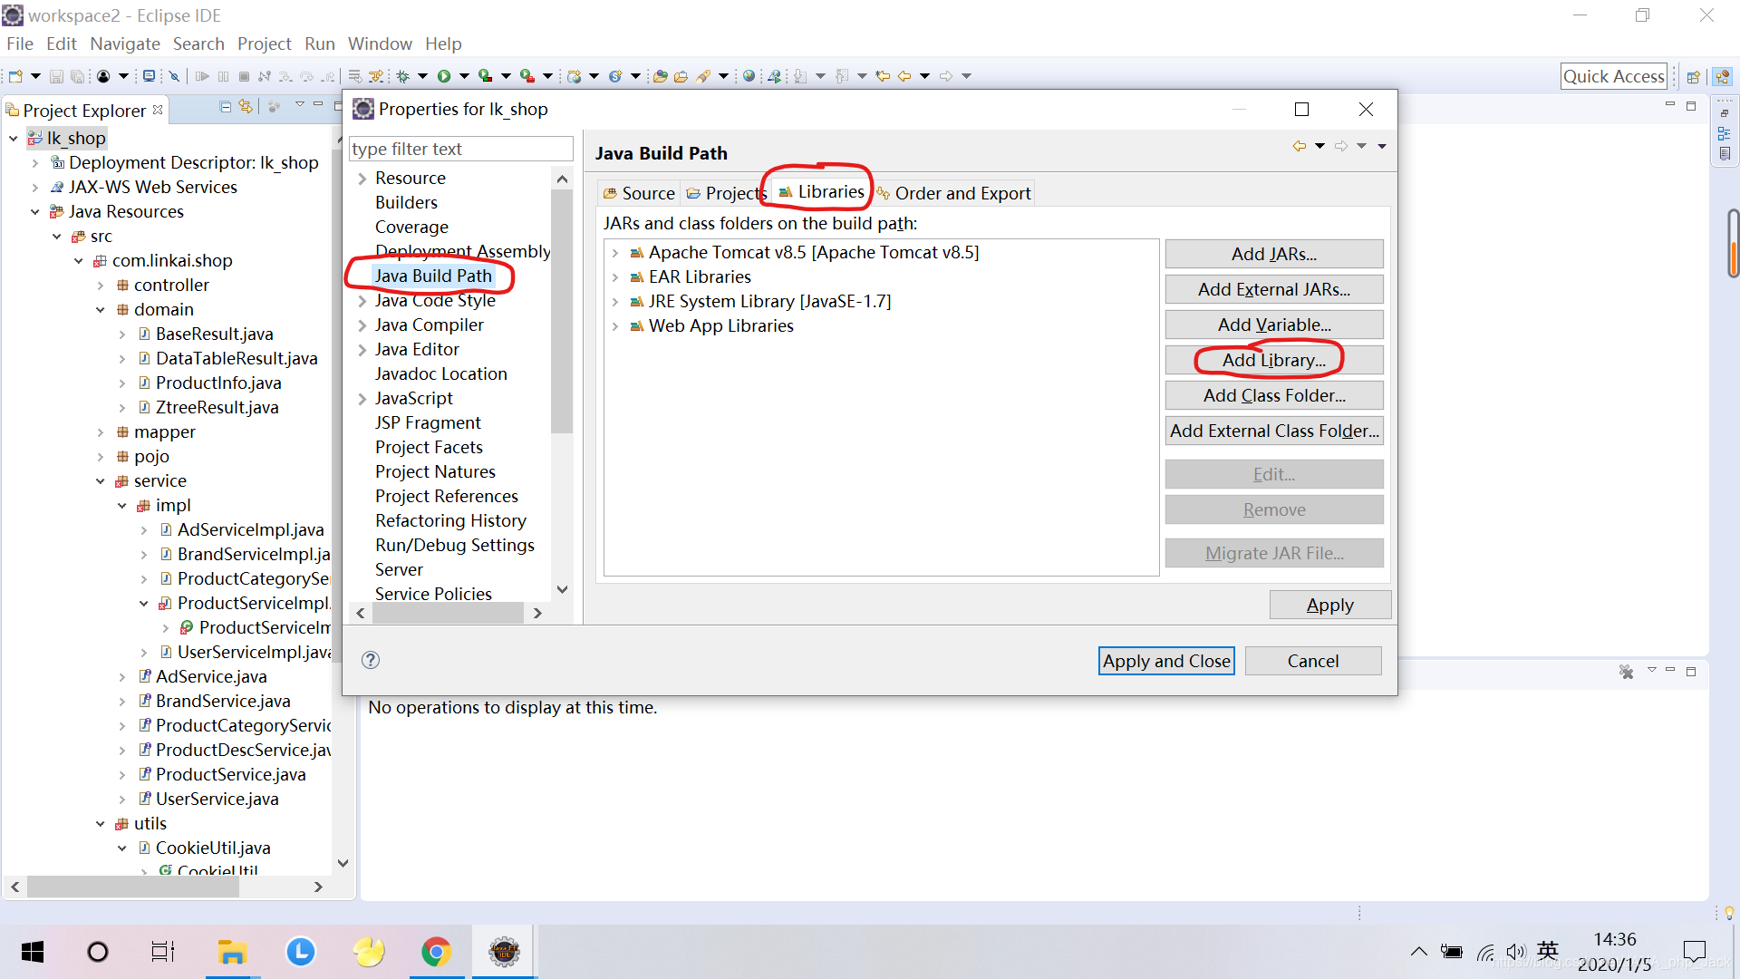Expand JRE System Library node
This screenshot has height=979, width=1740.
[x=615, y=302]
